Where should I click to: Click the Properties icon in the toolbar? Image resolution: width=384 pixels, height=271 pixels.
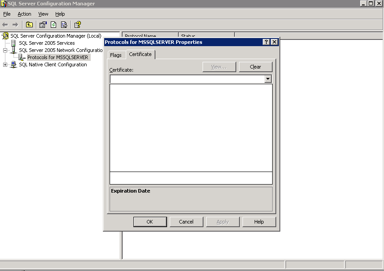(43, 25)
